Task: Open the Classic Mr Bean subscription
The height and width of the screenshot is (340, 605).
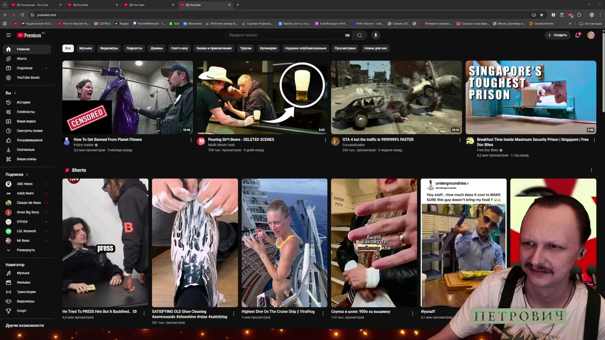Action: click(x=26, y=203)
